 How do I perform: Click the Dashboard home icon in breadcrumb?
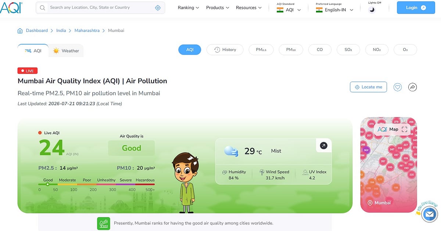point(20,31)
